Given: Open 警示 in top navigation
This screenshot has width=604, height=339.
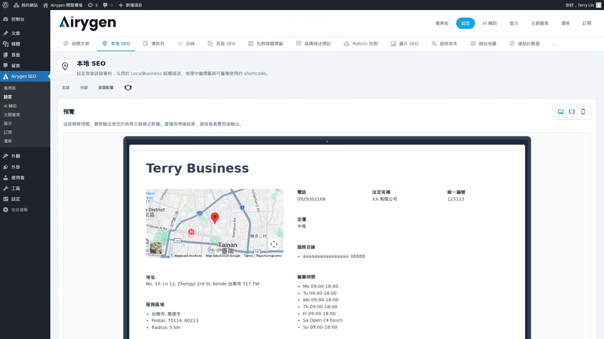Looking at the screenshot, I should tap(514, 23).
